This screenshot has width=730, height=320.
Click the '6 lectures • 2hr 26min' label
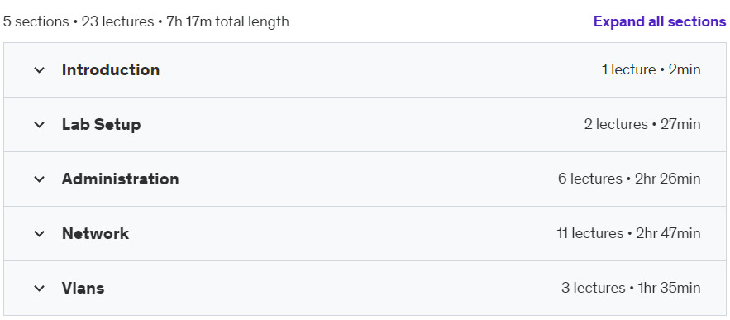629,179
